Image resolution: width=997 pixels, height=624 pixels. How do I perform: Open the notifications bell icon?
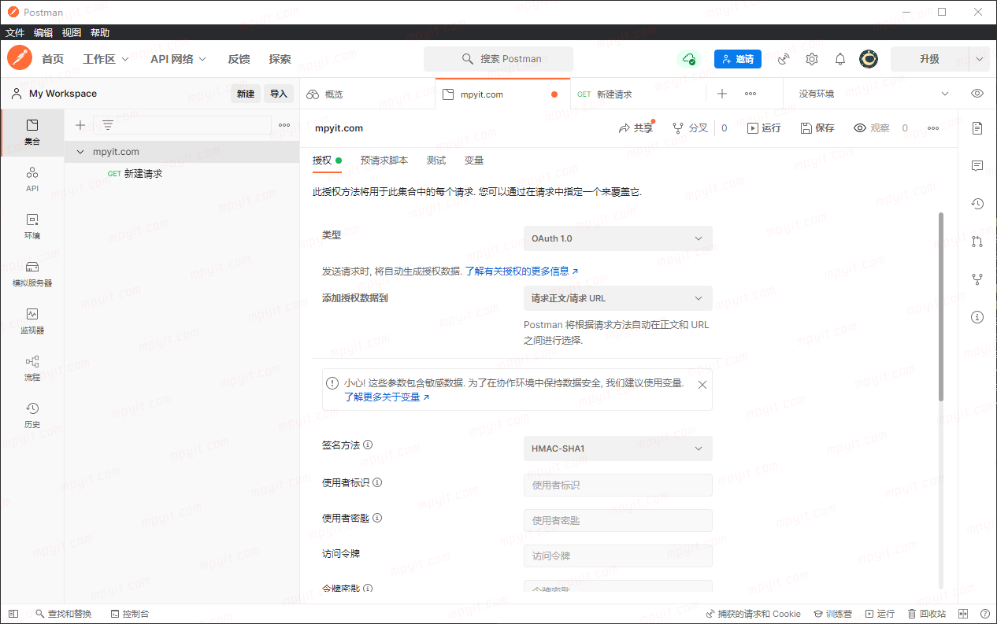pos(840,59)
